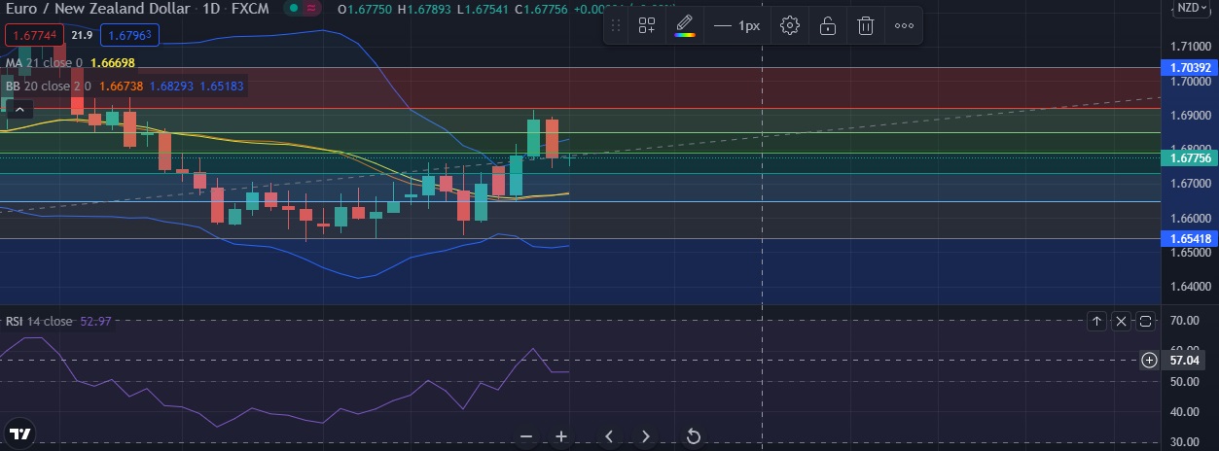
Task: Move RSI pane up with arrow icon
Action: pos(1096,321)
